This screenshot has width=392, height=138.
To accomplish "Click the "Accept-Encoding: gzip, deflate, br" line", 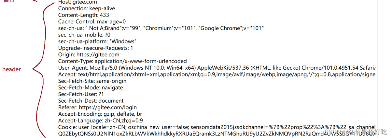I will [100, 114].
